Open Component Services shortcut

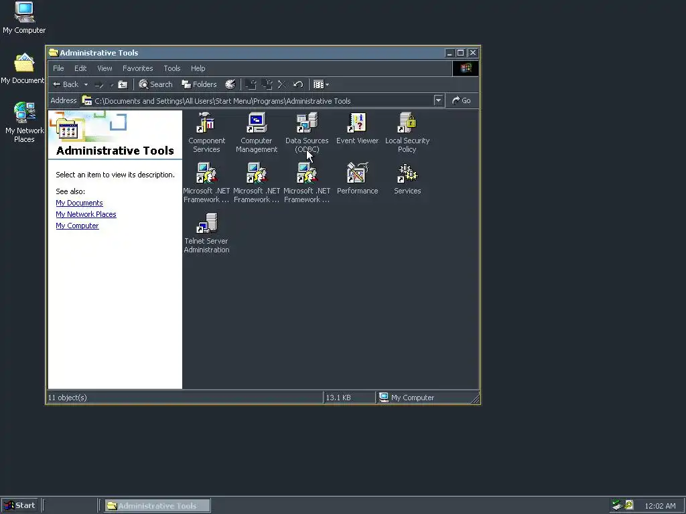pos(206,133)
